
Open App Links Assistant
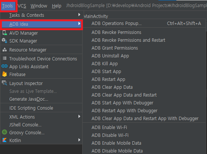click(41, 66)
